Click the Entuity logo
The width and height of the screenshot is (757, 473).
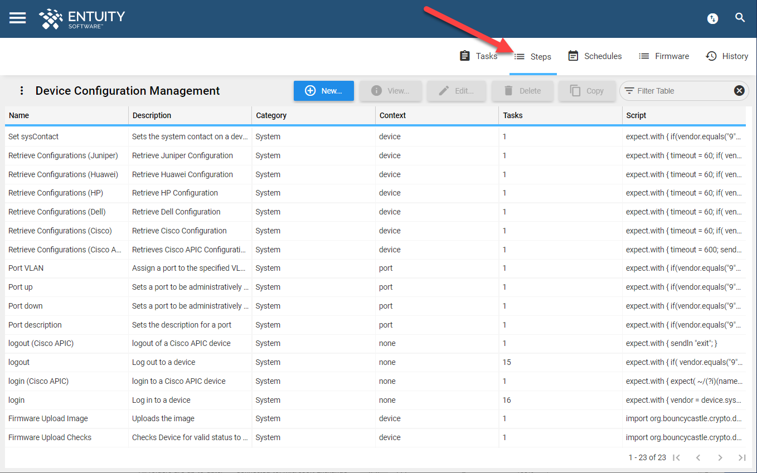81,18
